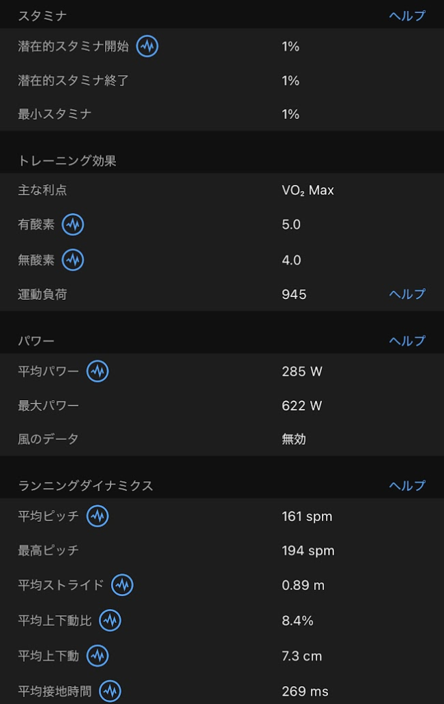Open ヘルプ for the パワー section

pos(407,341)
